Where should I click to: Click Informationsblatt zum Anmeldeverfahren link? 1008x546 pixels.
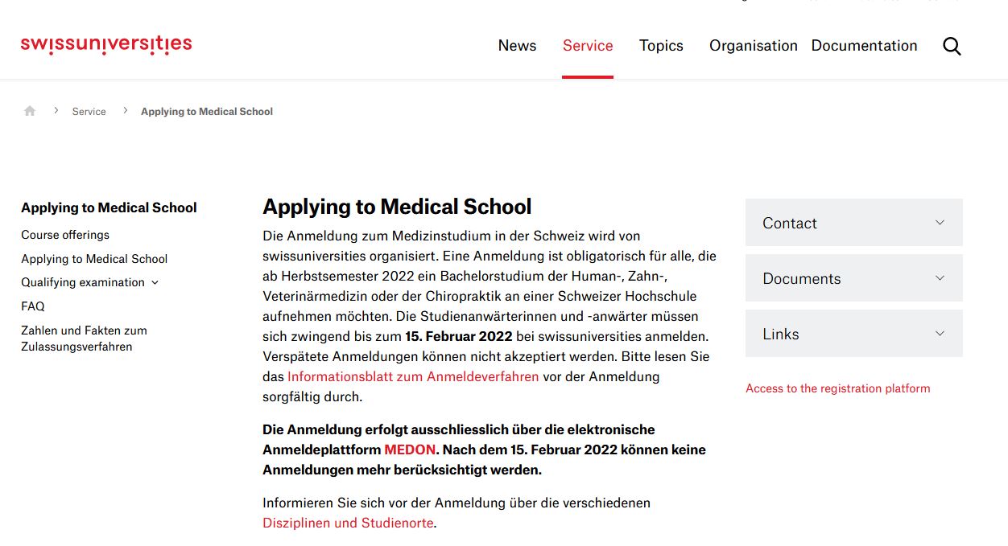pos(413,376)
